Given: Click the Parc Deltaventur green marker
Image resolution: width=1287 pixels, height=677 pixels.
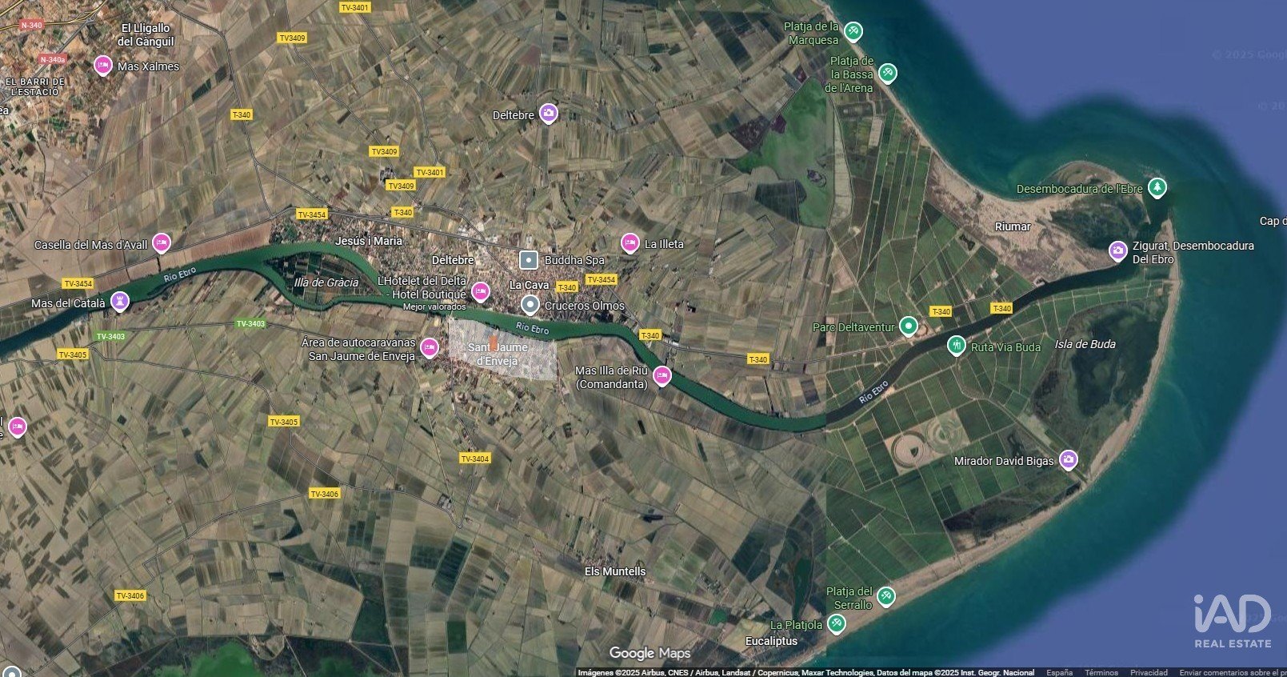Looking at the screenshot, I should [x=908, y=326].
